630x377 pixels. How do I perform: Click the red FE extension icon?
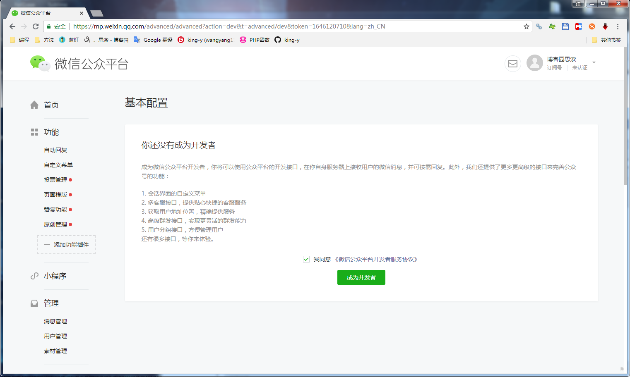tap(579, 26)
